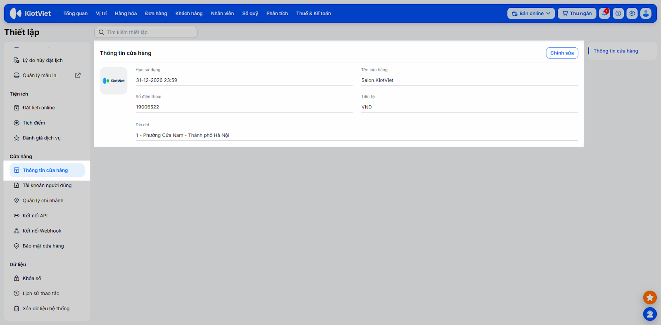Open the notifications bell icon
The image size is (661, 325).
(604, 14)
